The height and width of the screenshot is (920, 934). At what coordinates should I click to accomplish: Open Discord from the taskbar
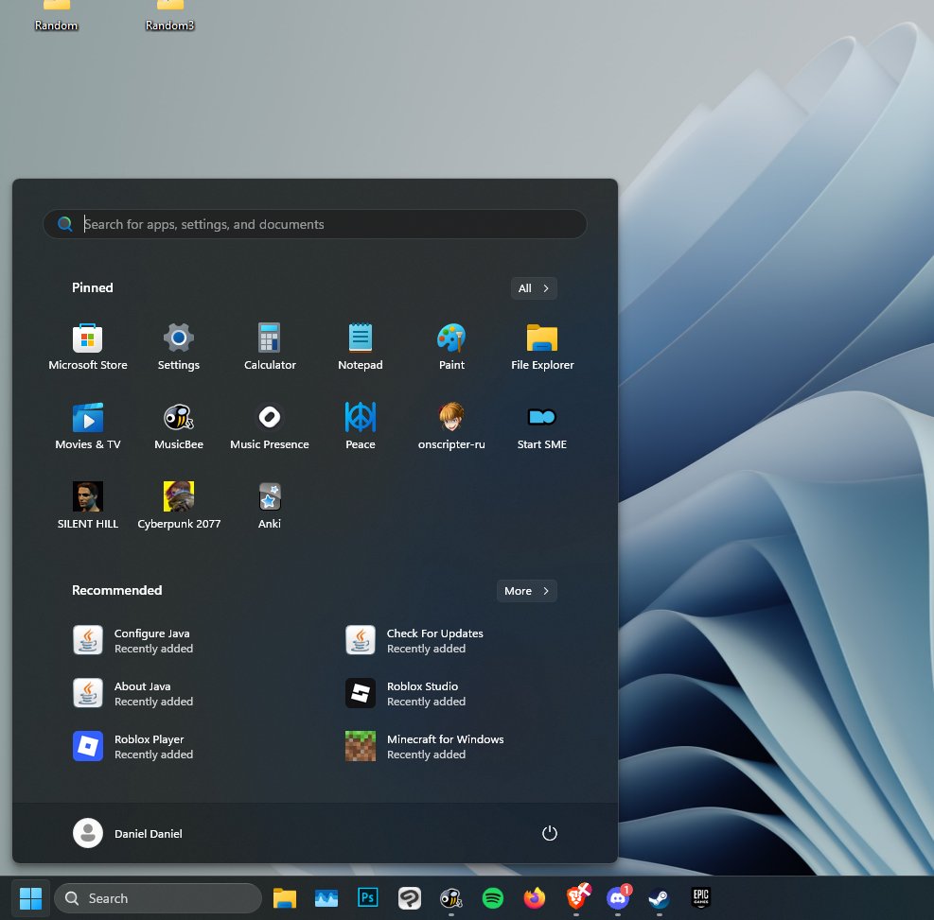tap(618, 897)
